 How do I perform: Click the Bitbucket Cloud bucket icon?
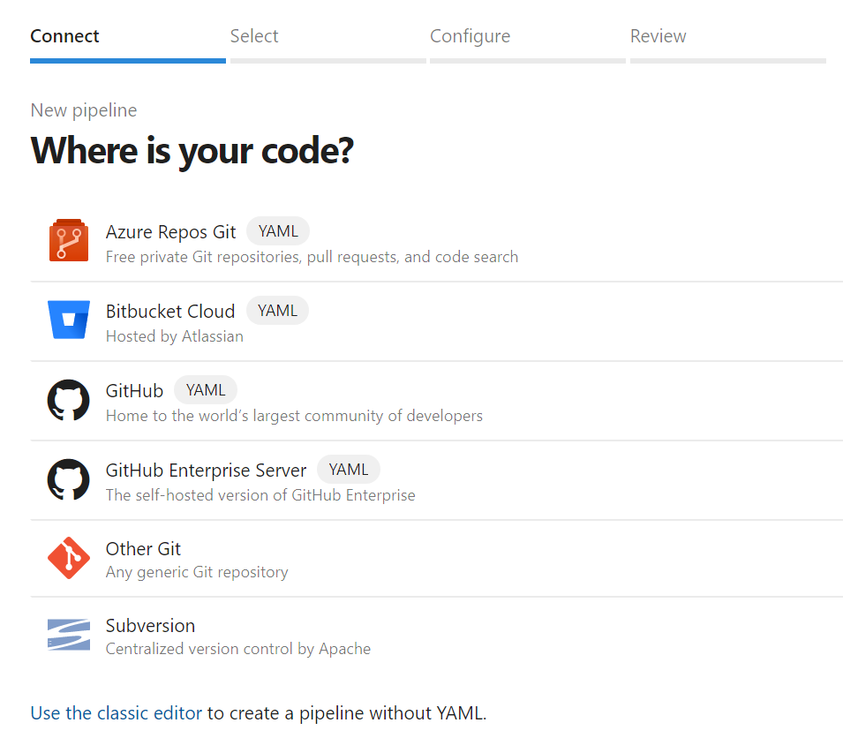(x=69, y=320)
